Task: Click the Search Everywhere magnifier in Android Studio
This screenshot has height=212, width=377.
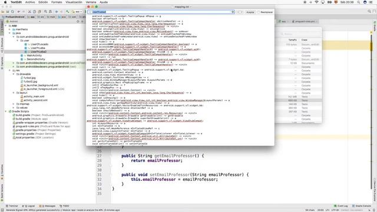Action: coord(369,11)
